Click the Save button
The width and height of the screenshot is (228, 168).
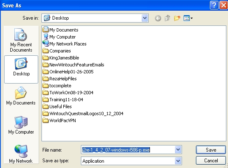click(x=211, y=150)
